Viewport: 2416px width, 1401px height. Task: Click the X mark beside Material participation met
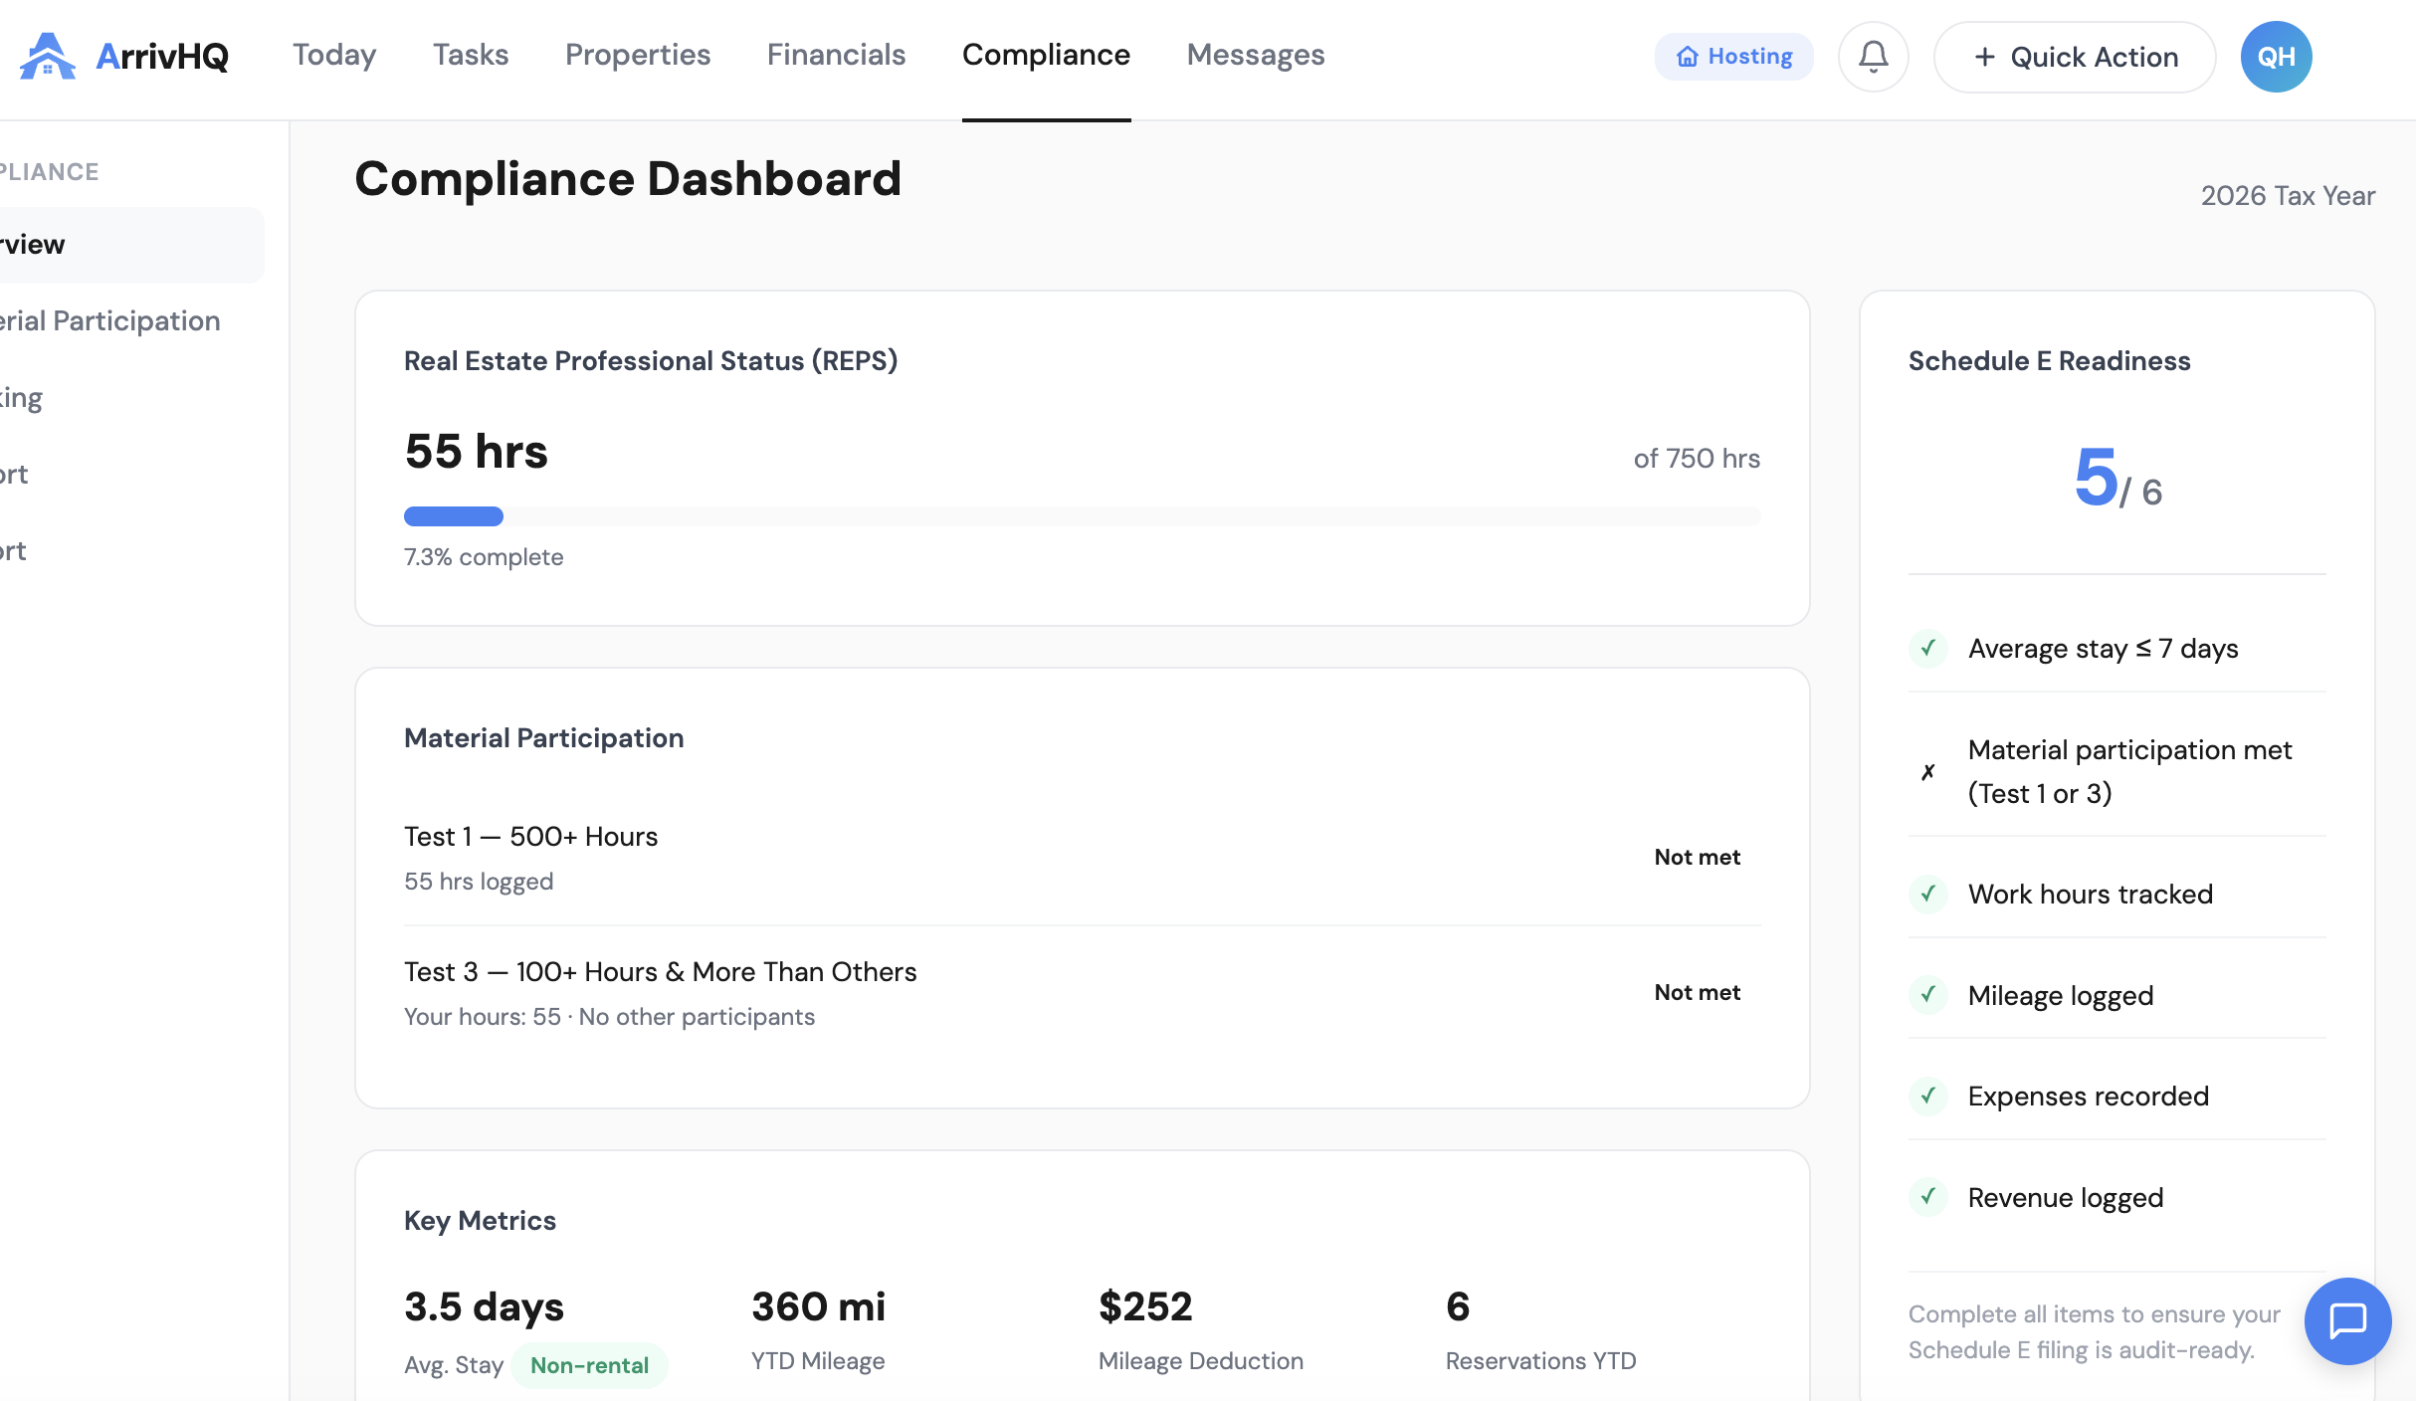(1930, 772)
